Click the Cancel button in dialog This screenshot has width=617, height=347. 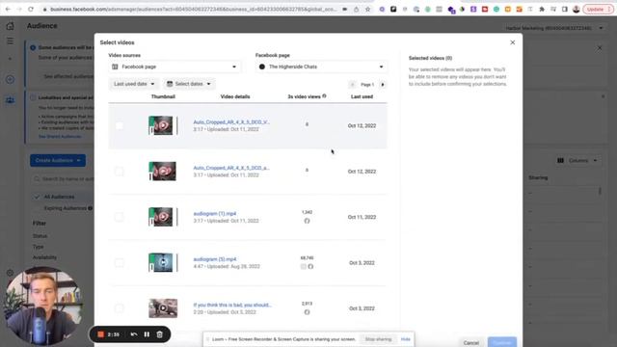click(471, 343)
